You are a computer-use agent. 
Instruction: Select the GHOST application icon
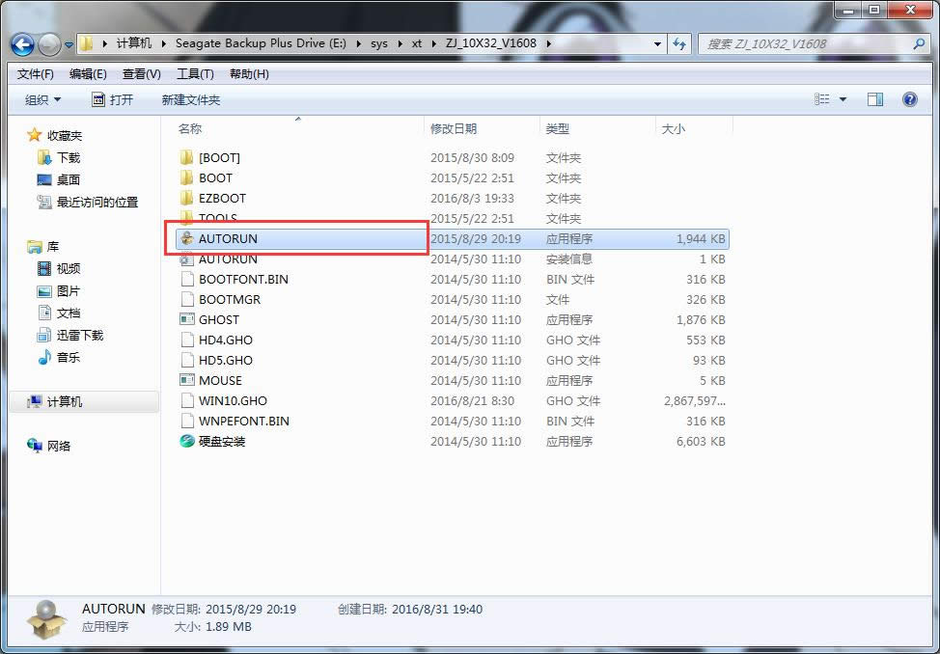coord(187,319)
